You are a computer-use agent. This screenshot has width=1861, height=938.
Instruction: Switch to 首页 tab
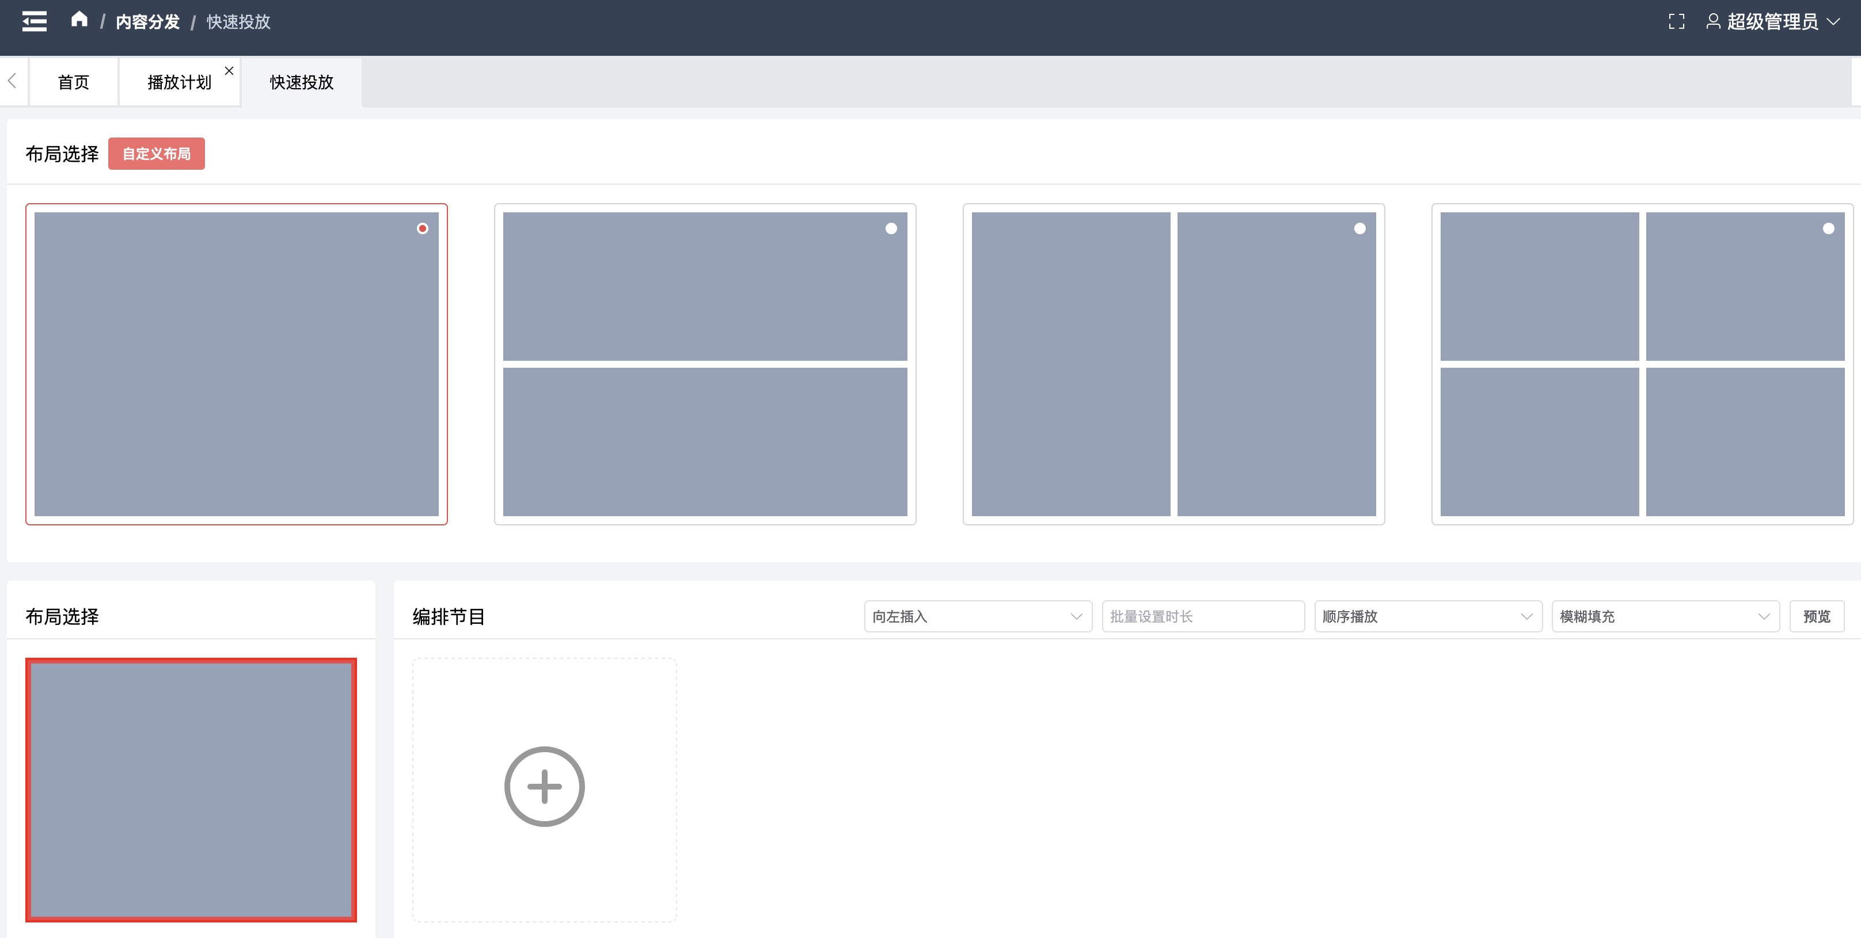pyautogui.click(x=74, y=82)
